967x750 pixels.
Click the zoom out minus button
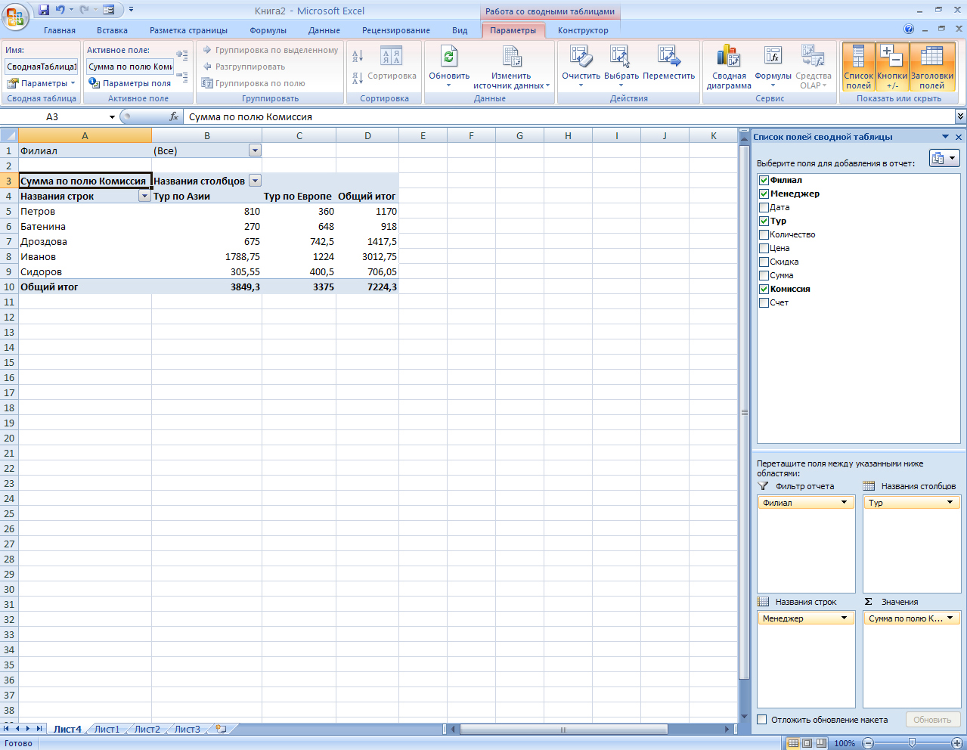pos(868,743)
